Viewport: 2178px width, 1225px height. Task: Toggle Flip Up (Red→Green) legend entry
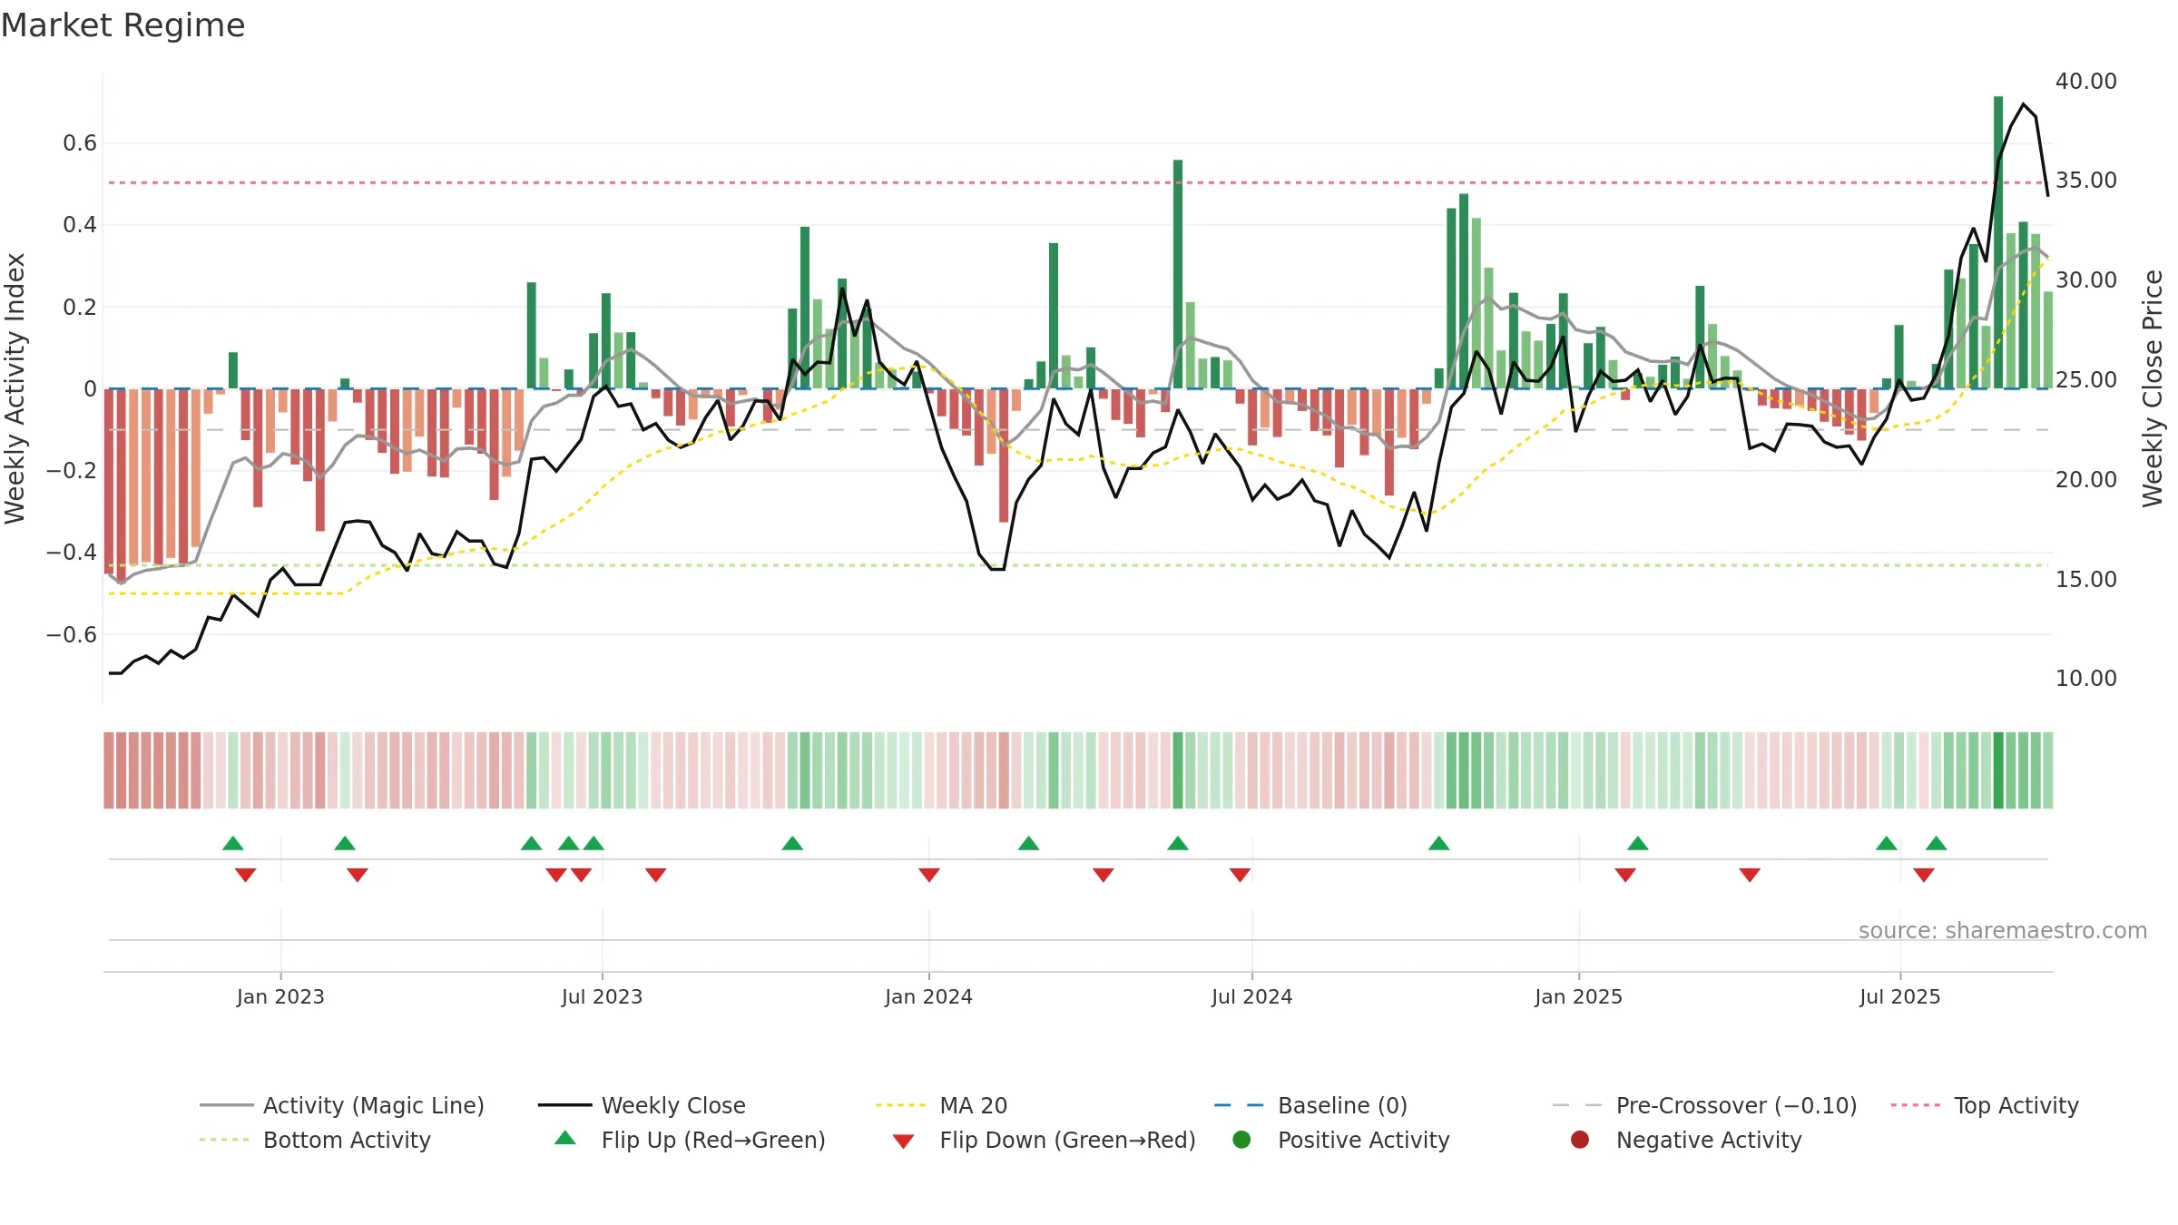[690, 1140]
